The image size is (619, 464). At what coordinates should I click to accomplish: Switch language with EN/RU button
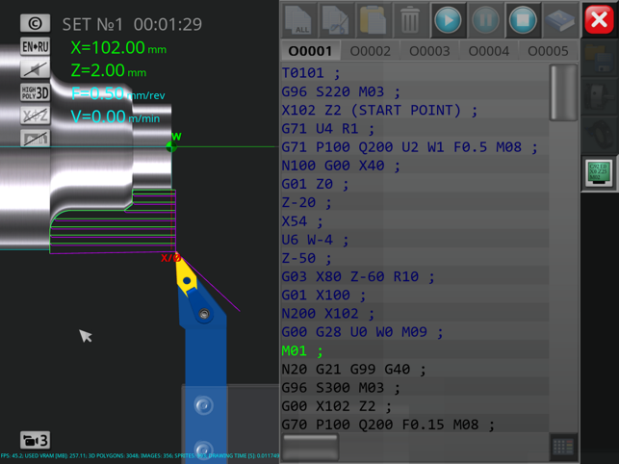(x=36, y=46)
